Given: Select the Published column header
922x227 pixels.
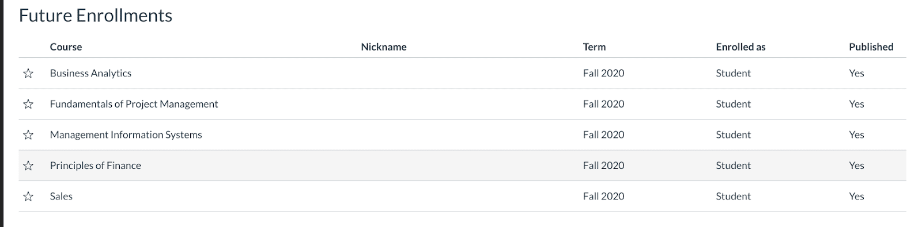Looking at the screenshot, I should (x=871, y=47).
